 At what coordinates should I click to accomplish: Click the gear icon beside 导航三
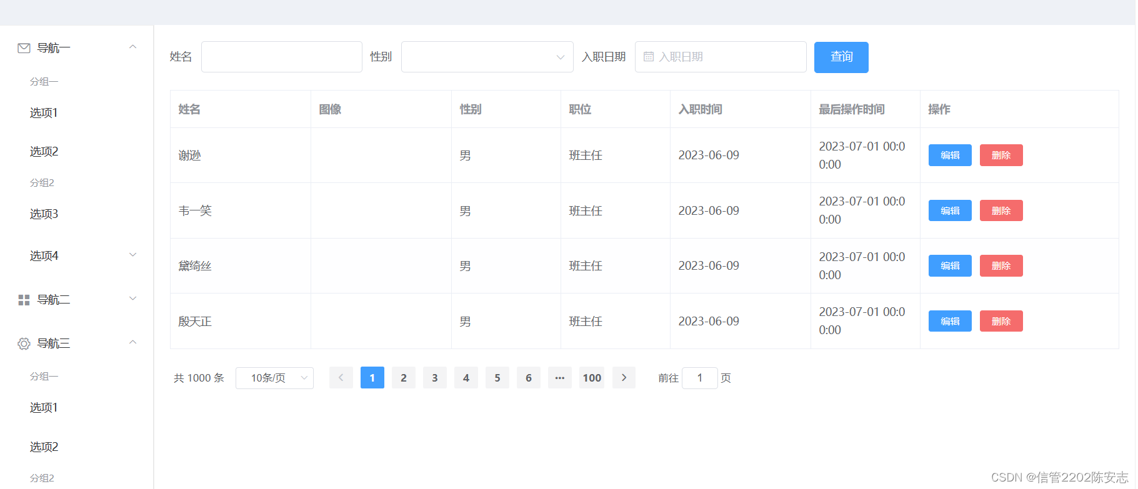click(x=24, y=343)
